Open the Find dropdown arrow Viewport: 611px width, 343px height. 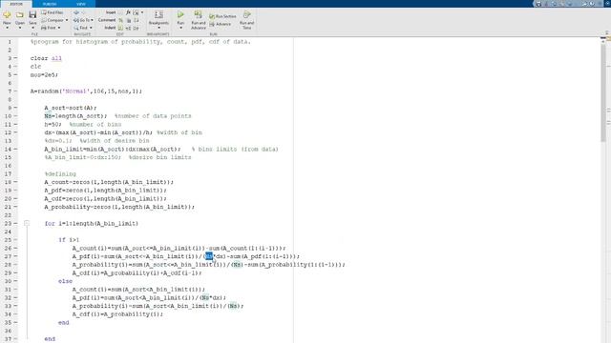point(91,28)
